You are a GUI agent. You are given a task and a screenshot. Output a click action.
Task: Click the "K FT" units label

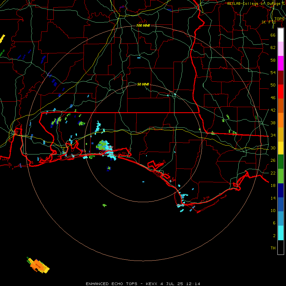269,22
